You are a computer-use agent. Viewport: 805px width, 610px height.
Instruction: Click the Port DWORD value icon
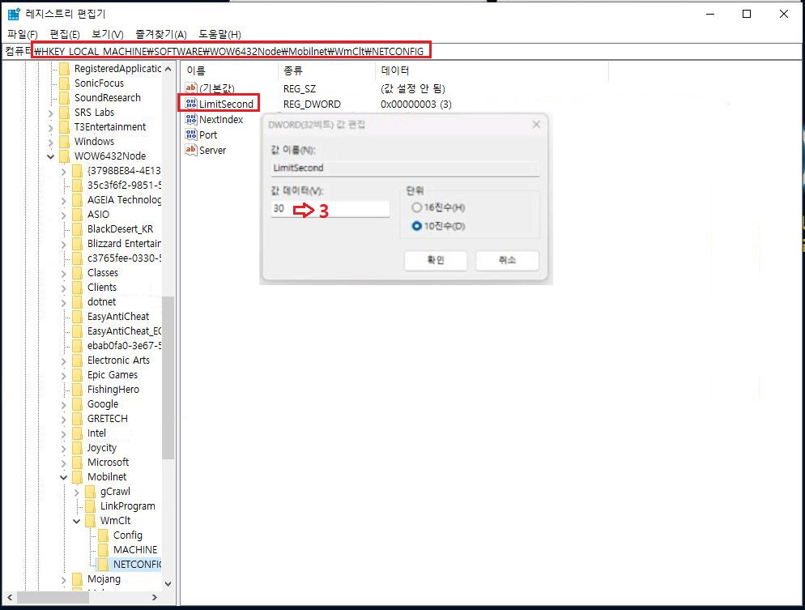(x=191, y=134)
